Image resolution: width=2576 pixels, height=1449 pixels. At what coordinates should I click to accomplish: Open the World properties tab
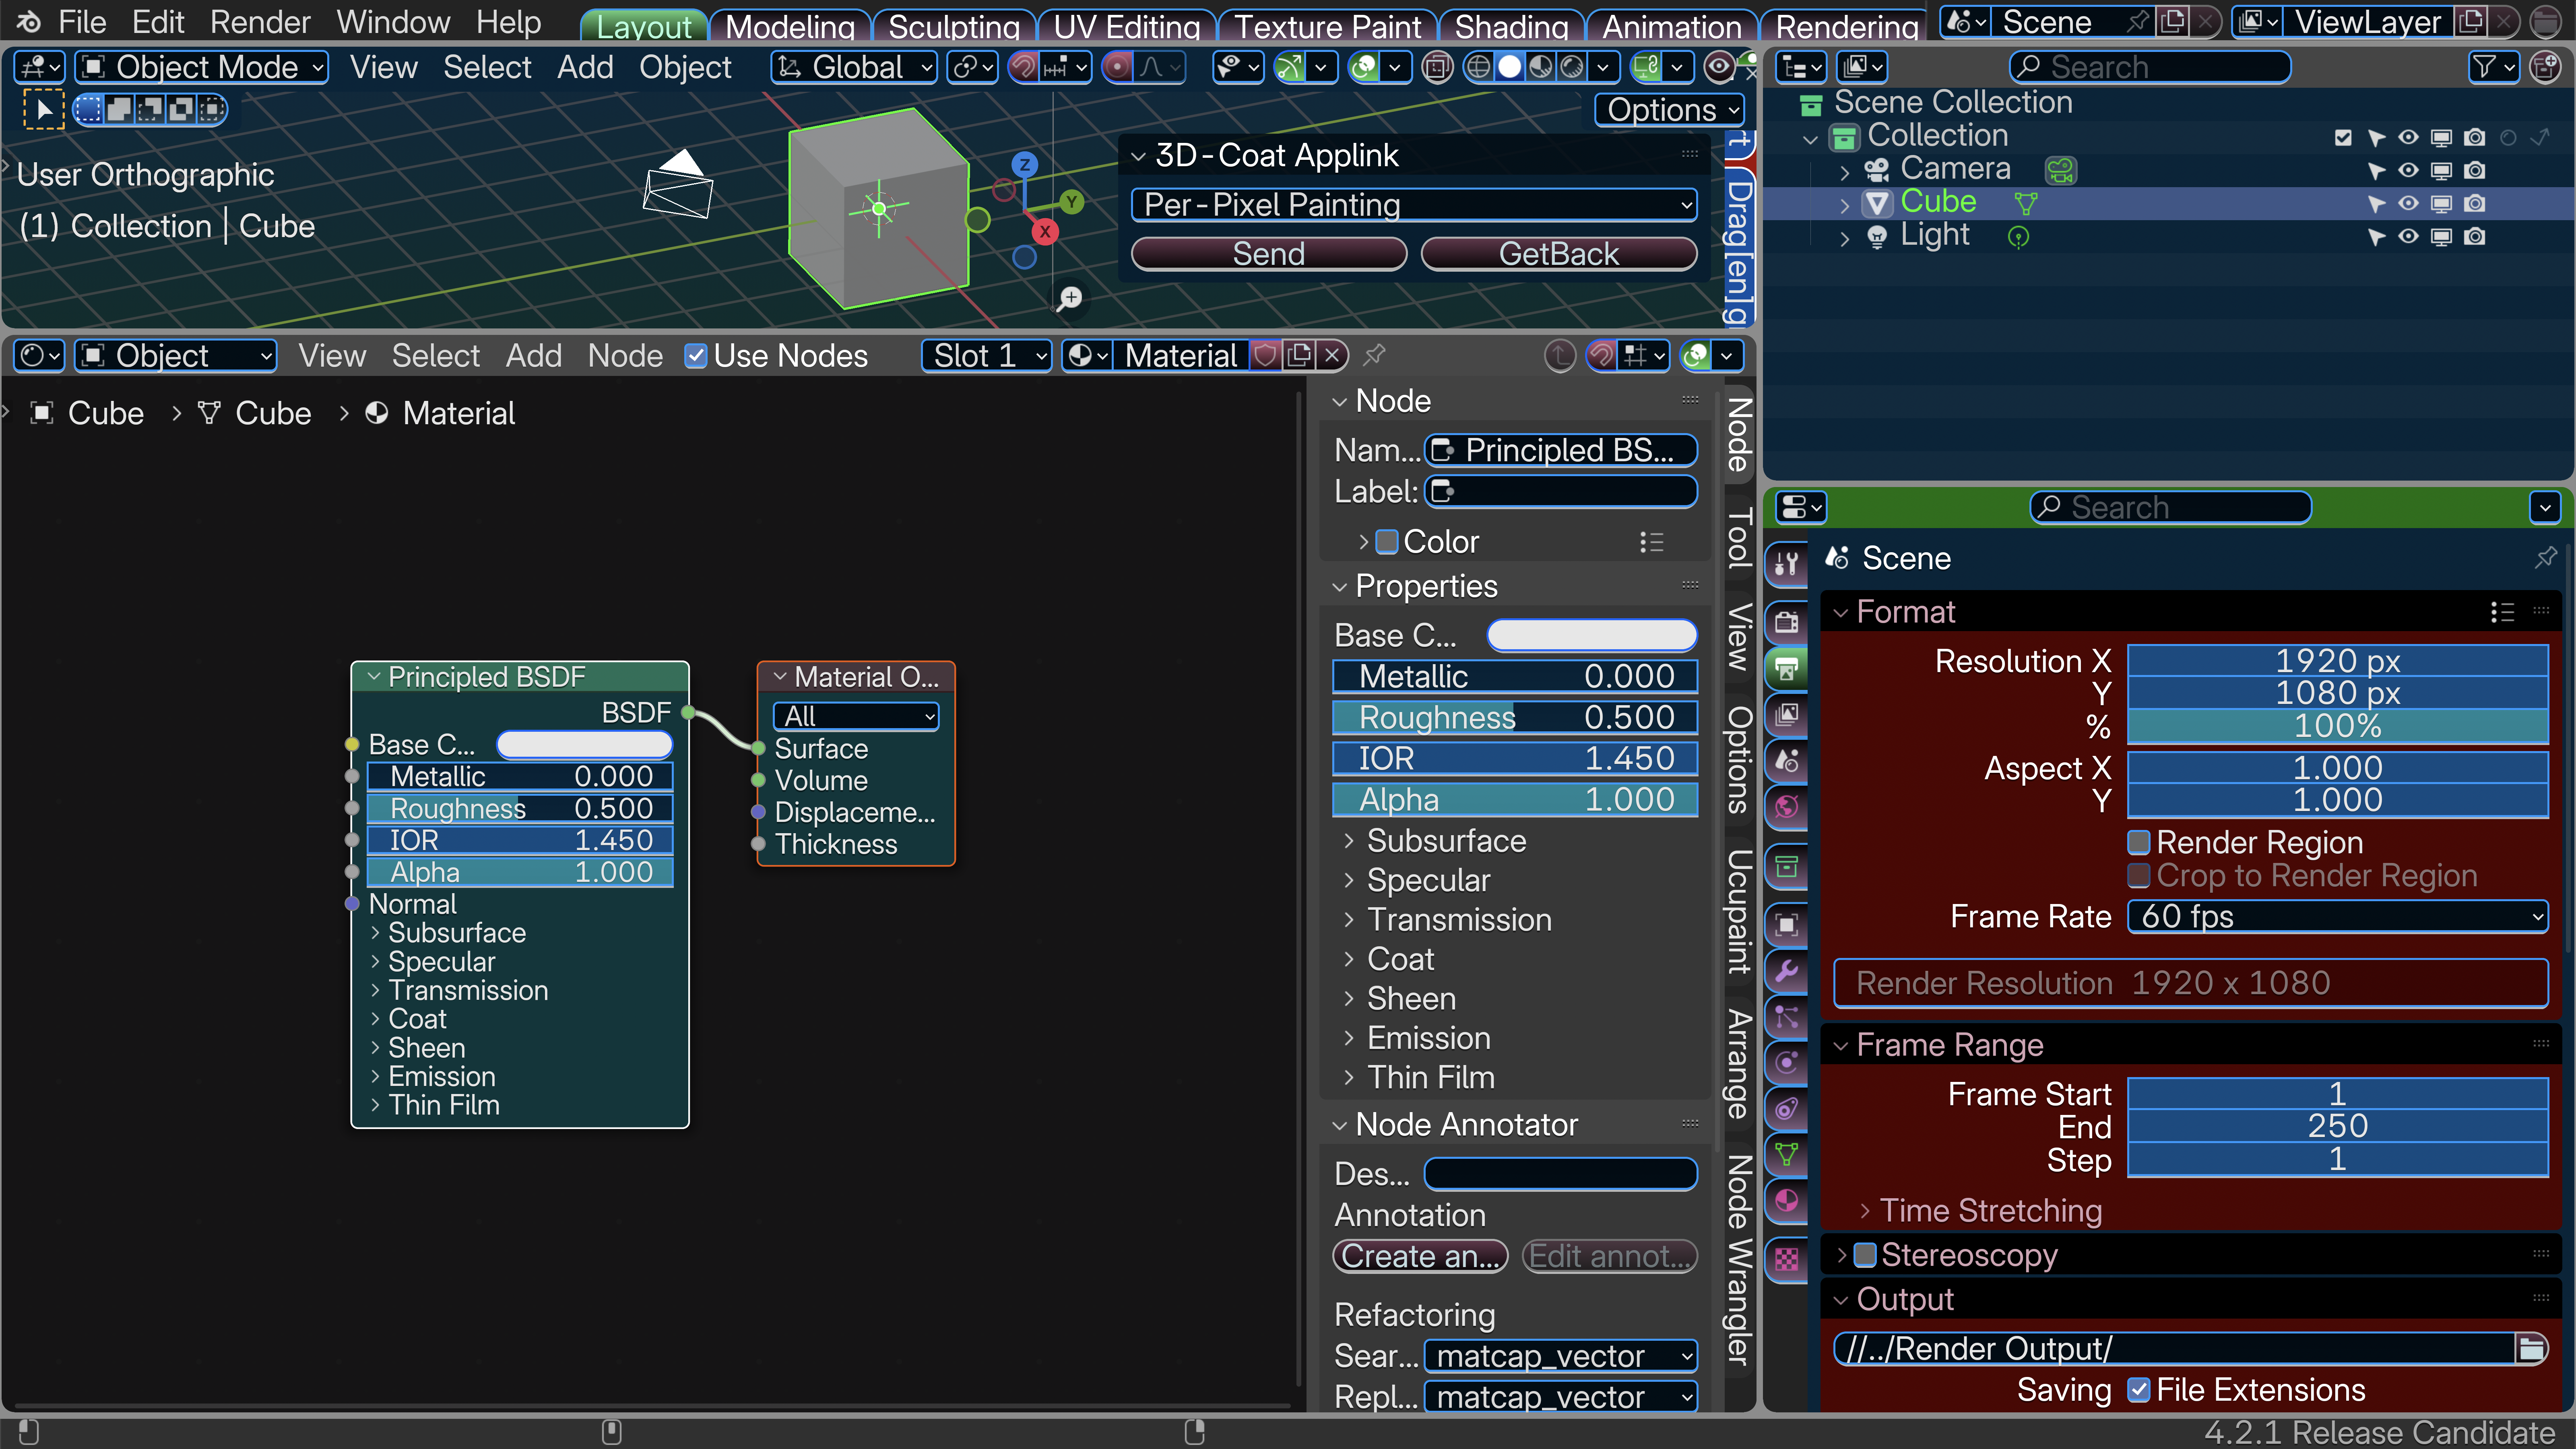point(1786,807)
